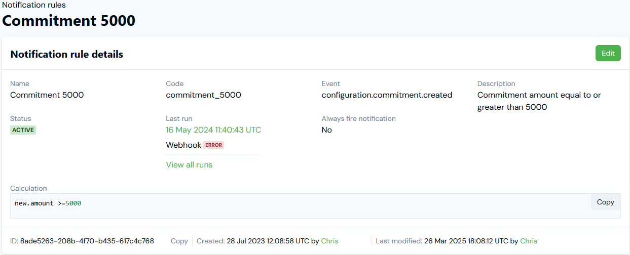Click the ACTIVE status badge
630x255 pixels.
coord(23,130)
